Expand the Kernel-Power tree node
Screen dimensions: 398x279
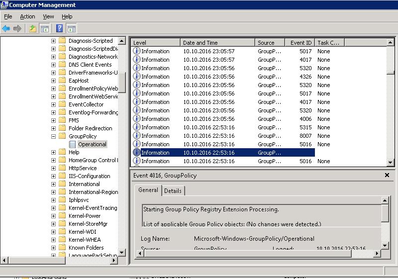click(x=54, y=216)
